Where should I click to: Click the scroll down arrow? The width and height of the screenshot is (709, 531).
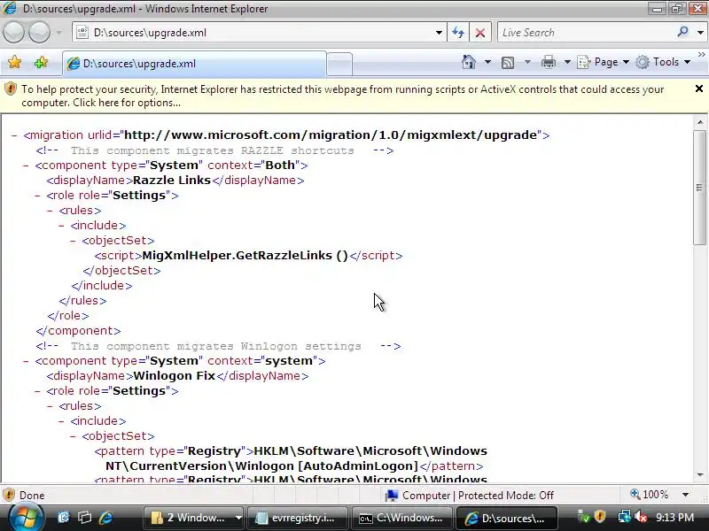[700, 474]
